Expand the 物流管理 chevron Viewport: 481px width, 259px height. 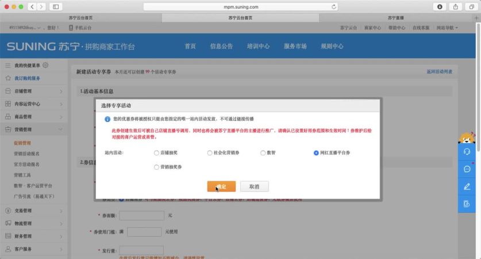tap(61, 224)
